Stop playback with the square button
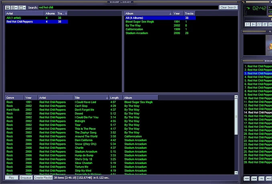 pos(265,25)
